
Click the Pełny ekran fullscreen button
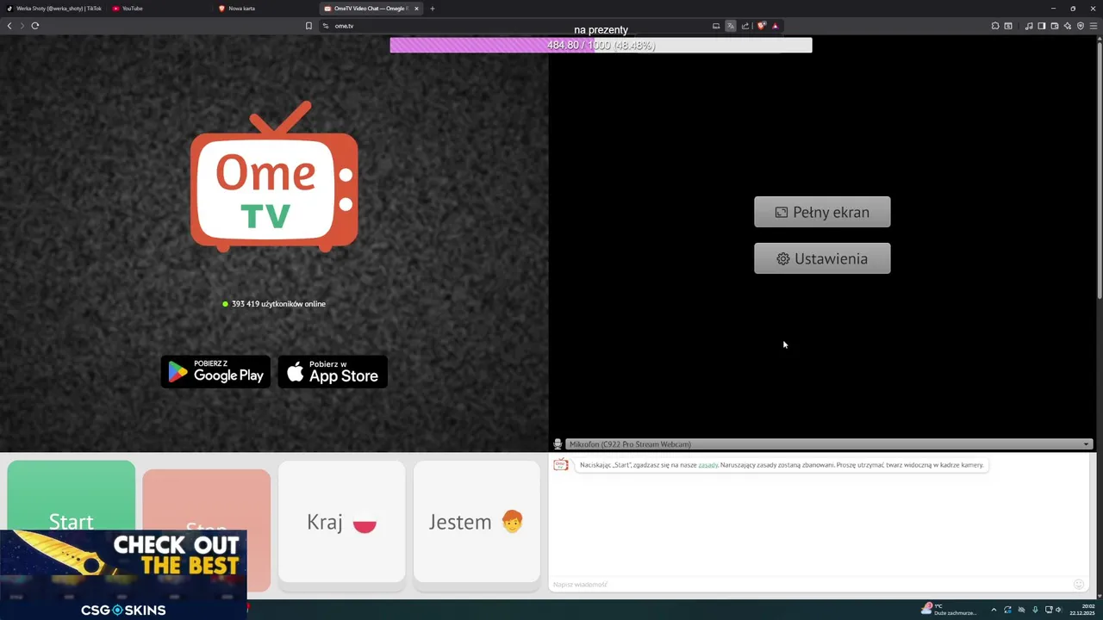822,212
